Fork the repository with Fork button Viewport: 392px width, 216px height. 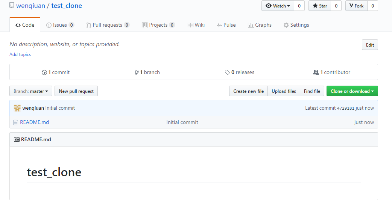pos(356,6)
